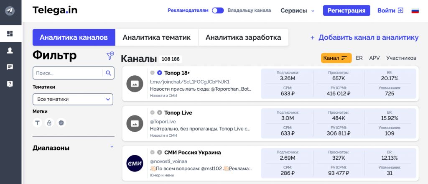This screenshot has width=428, height=184.
Task: Open the user profile sidebar icon
Action: tap(10, 50)
